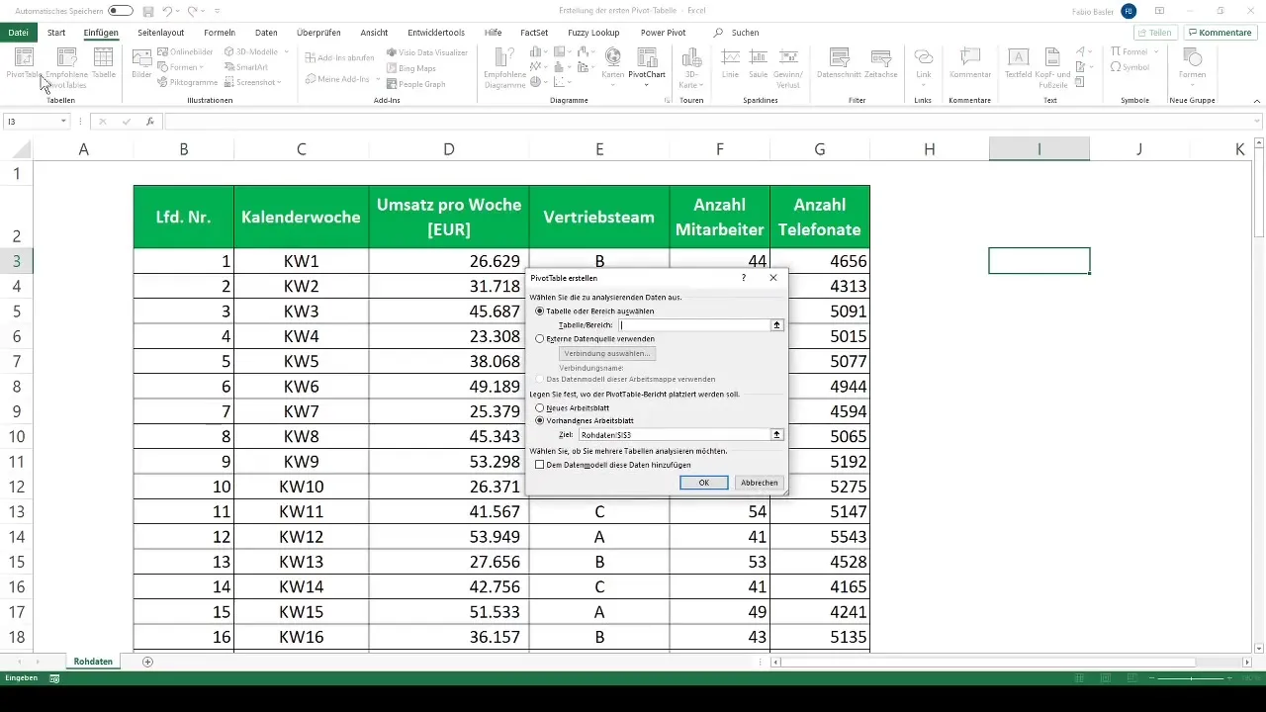Open the Kommentare button top right
The height and width of the screenshot is (712, 1266).
pyautogui.click(x=1221, y=33)
